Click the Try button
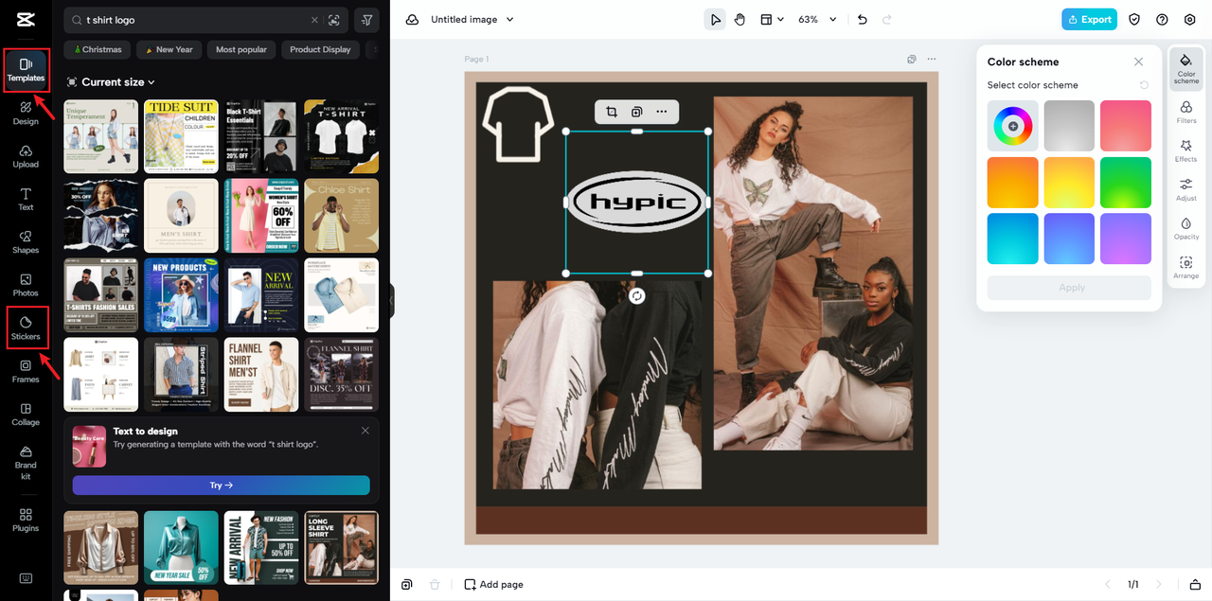The image size is (1212, 601). coord(221,486)
